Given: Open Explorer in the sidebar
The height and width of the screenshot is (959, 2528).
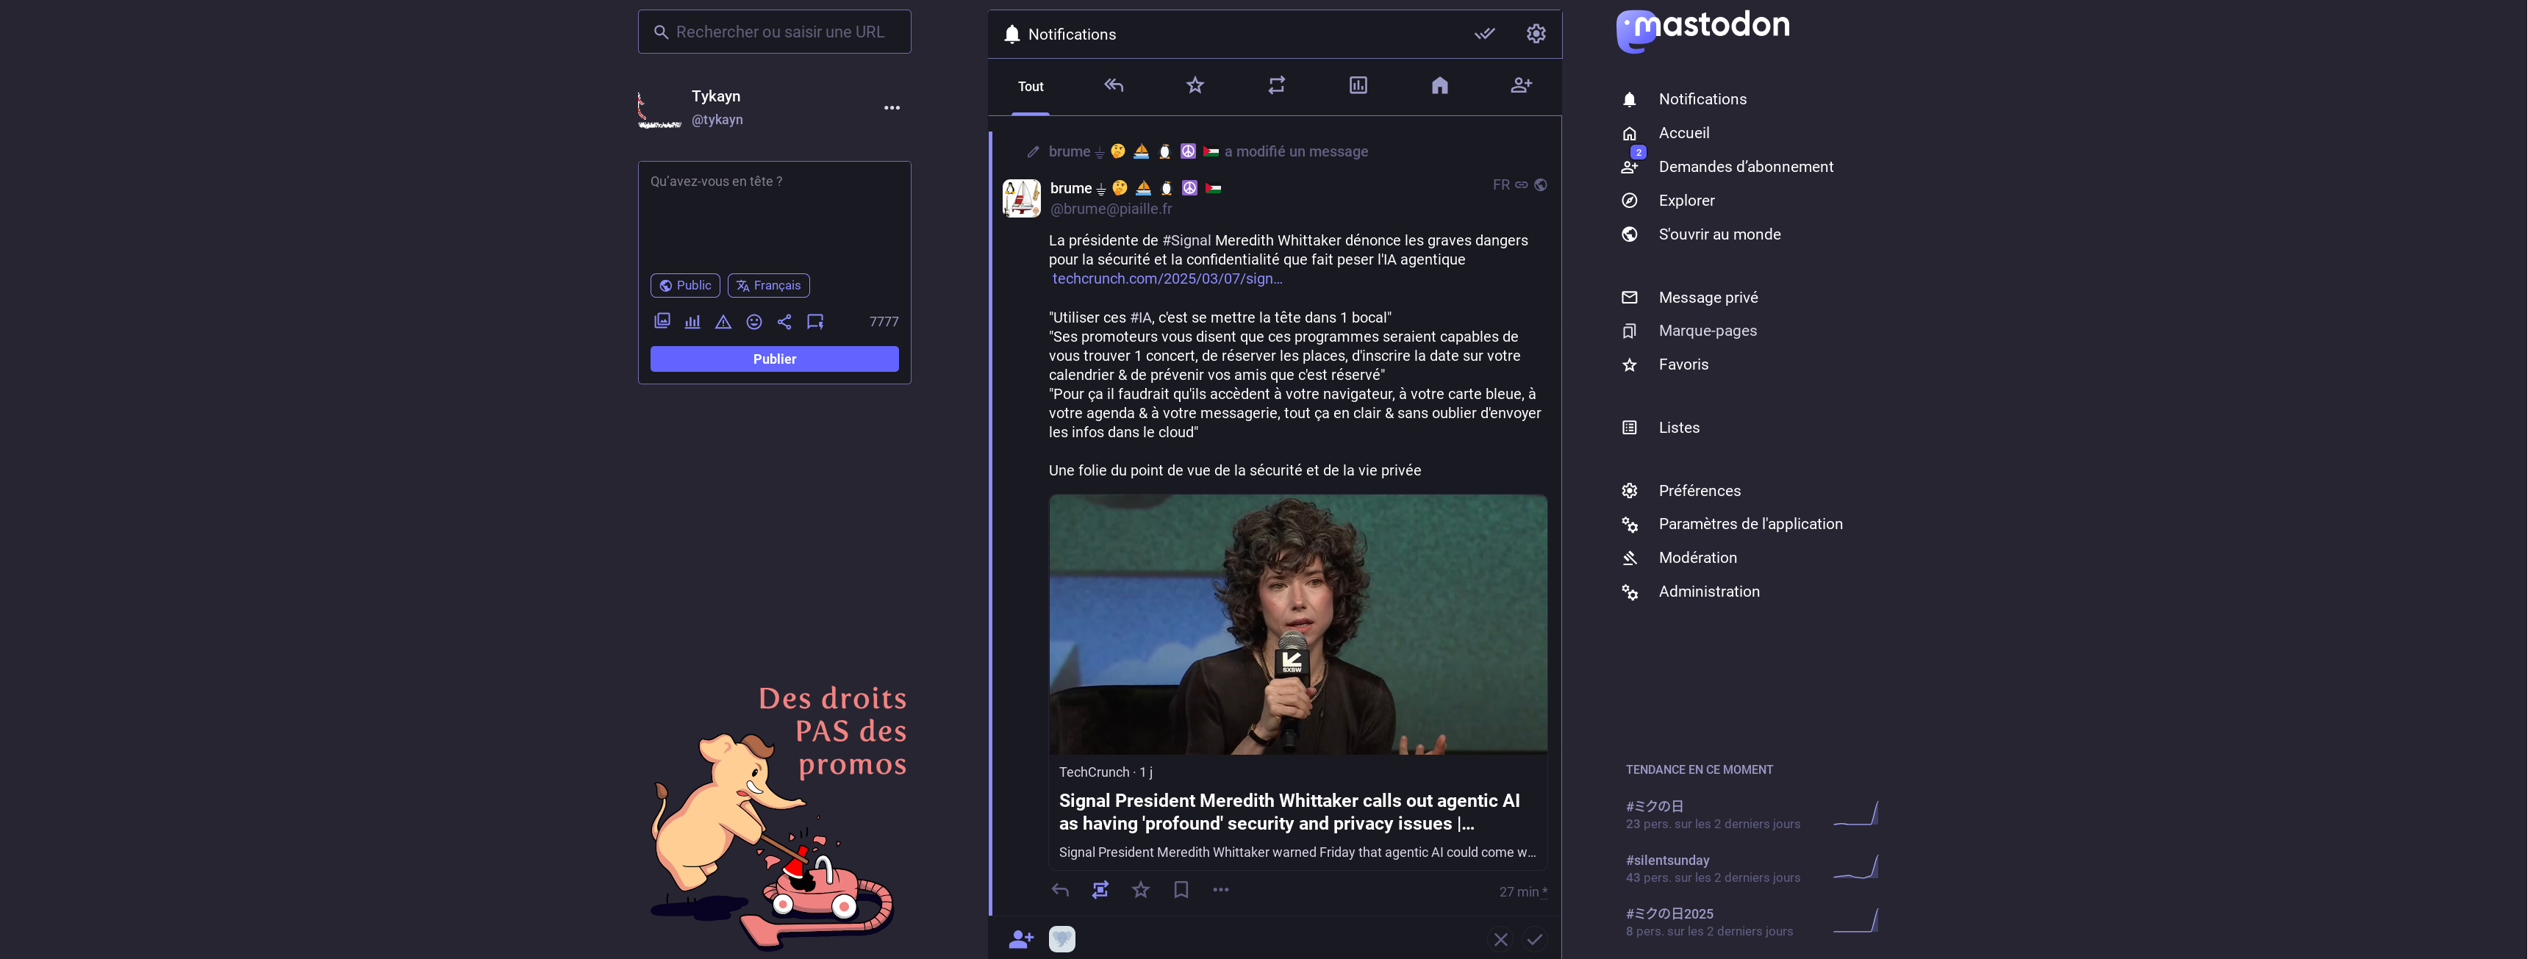Looking at the screenshot, I should [x=1686, y=200].
